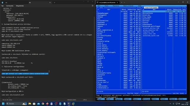This screenshot has height=106, width=190.
Task: Click F3 Megnéz button in mc
Action: [119, 99]
